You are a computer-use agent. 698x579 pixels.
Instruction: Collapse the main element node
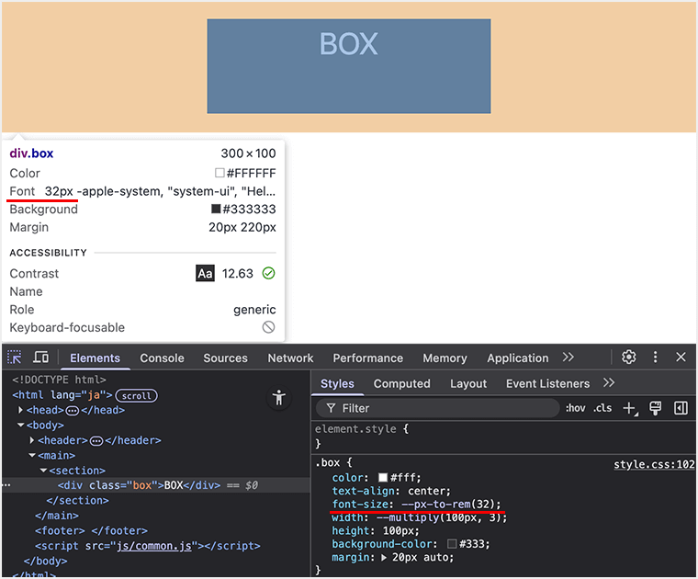(32, 455)
